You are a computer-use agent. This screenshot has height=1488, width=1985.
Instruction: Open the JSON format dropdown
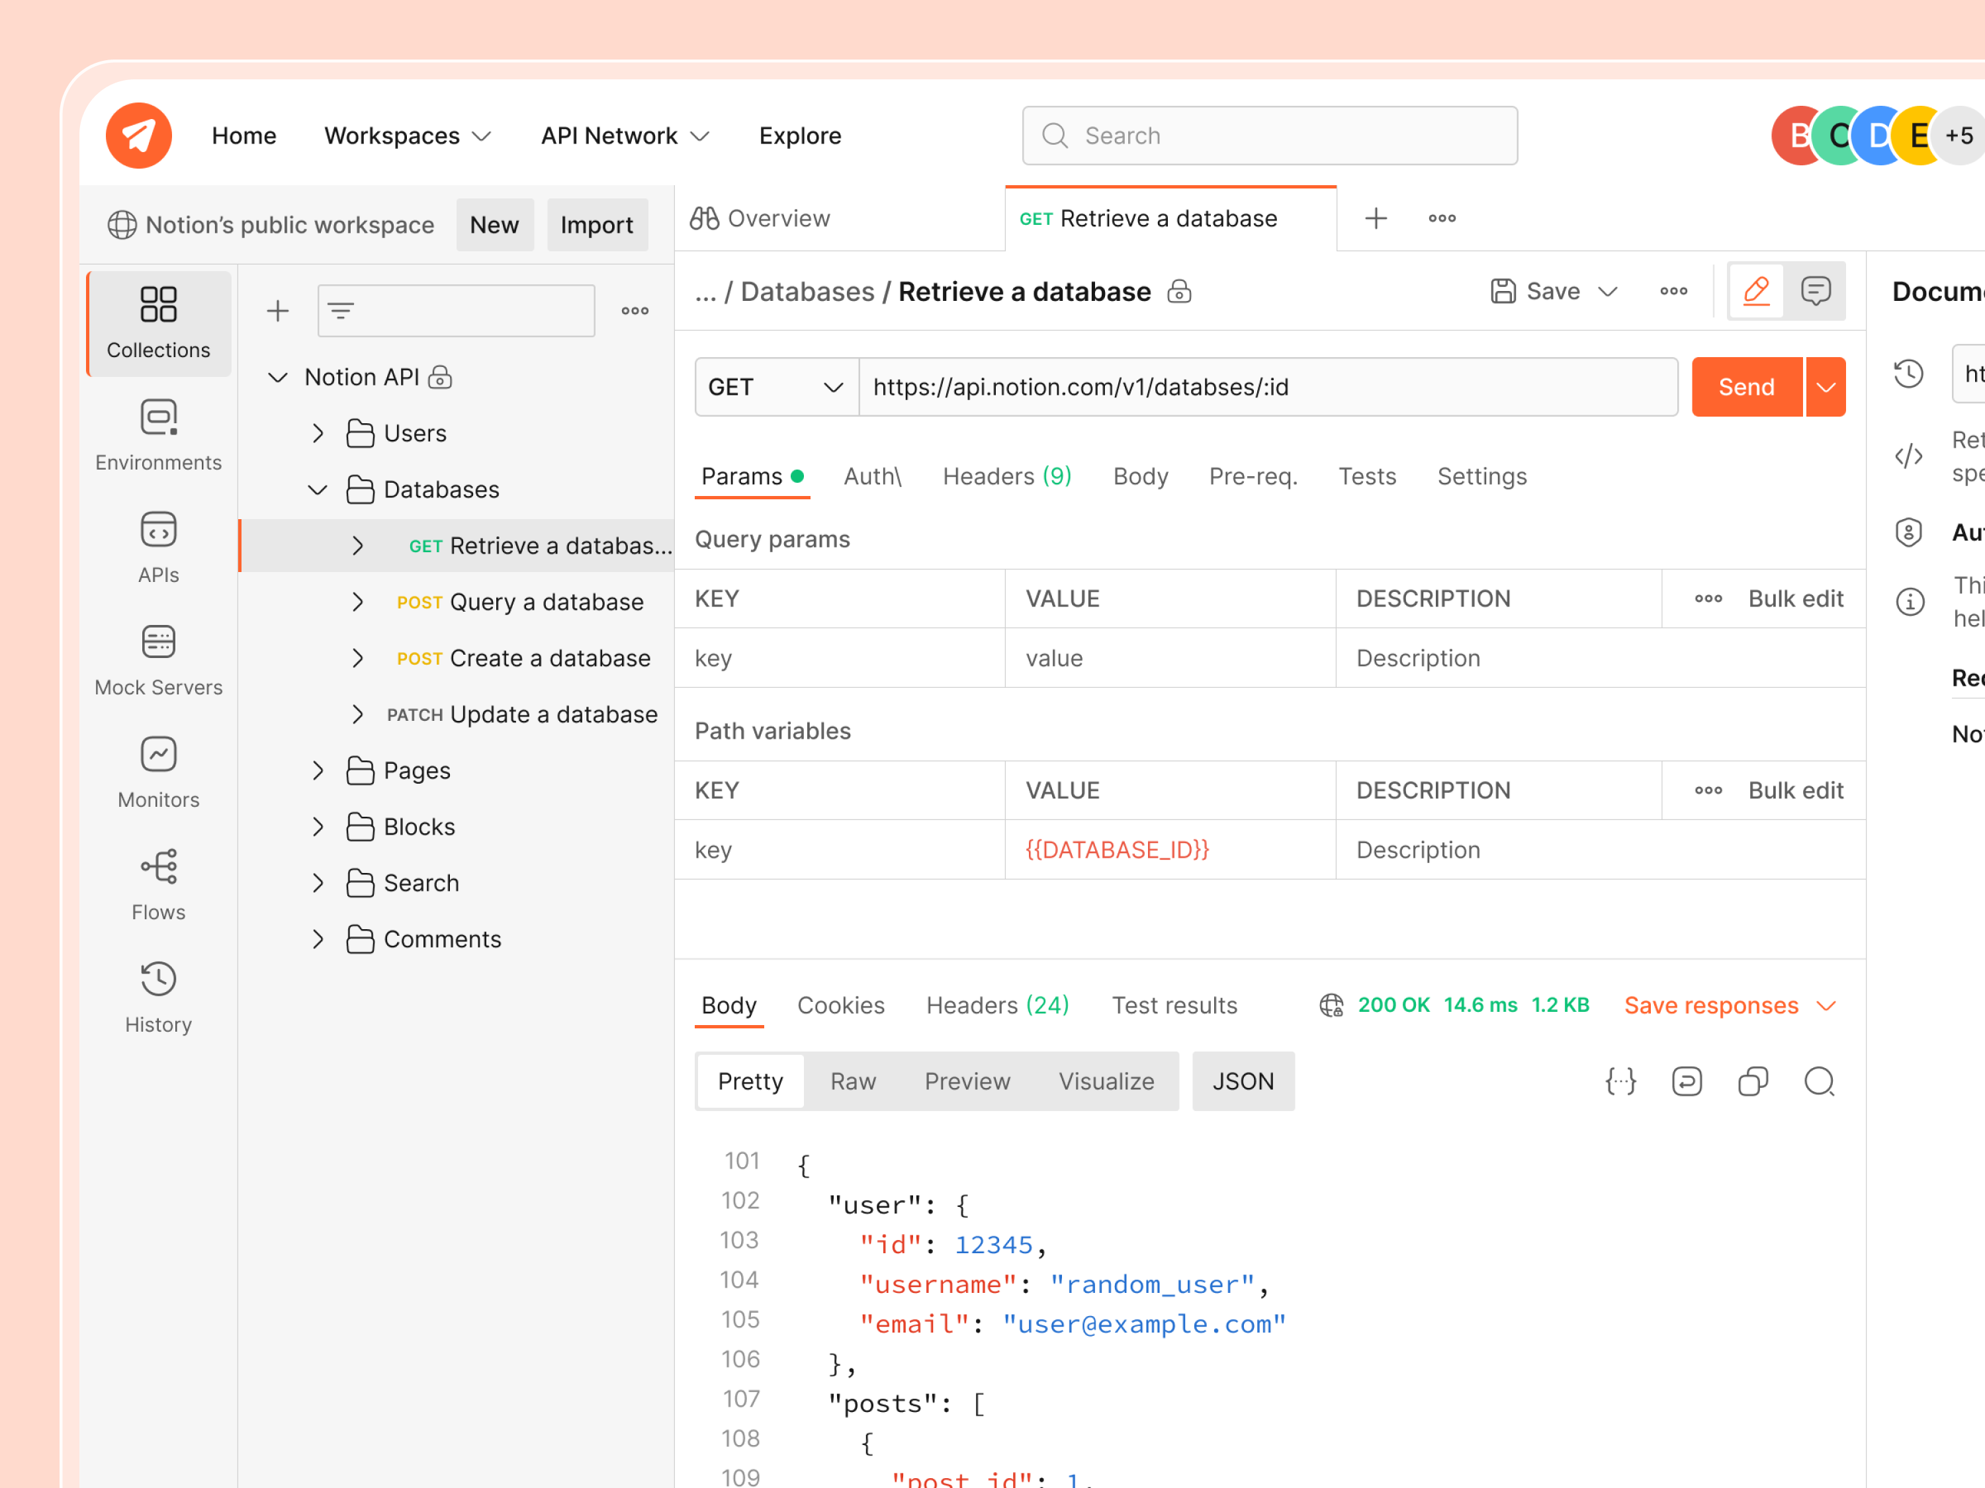1243,1081
